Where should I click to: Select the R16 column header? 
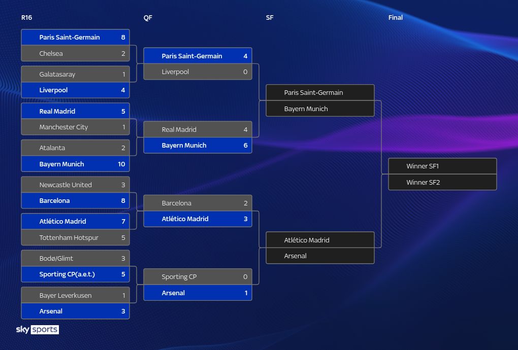27,18
